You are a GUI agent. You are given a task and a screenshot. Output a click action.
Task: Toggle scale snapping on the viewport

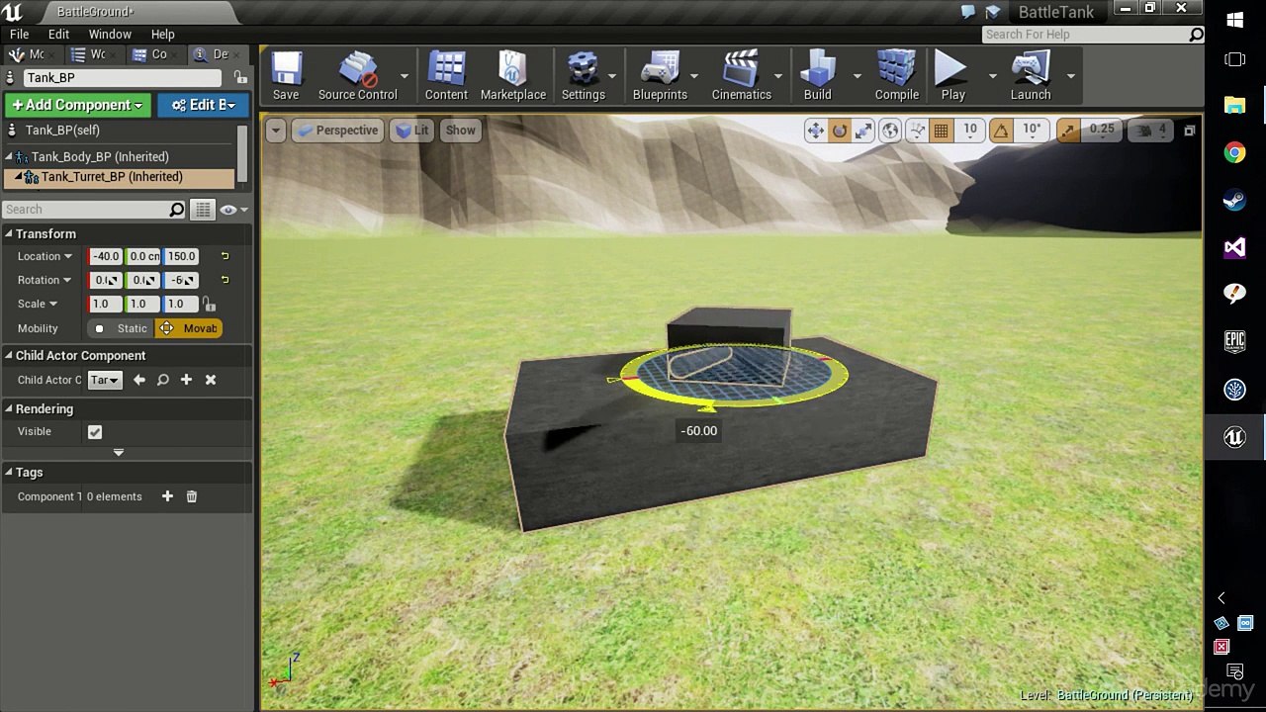[1067, 131]
